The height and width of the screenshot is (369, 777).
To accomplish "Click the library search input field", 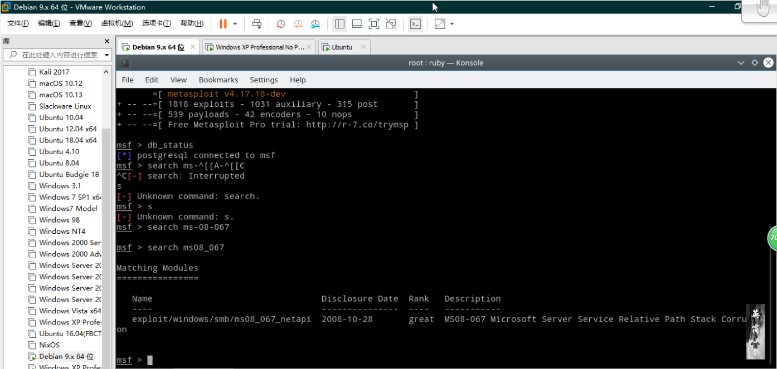I will [55, 55].
